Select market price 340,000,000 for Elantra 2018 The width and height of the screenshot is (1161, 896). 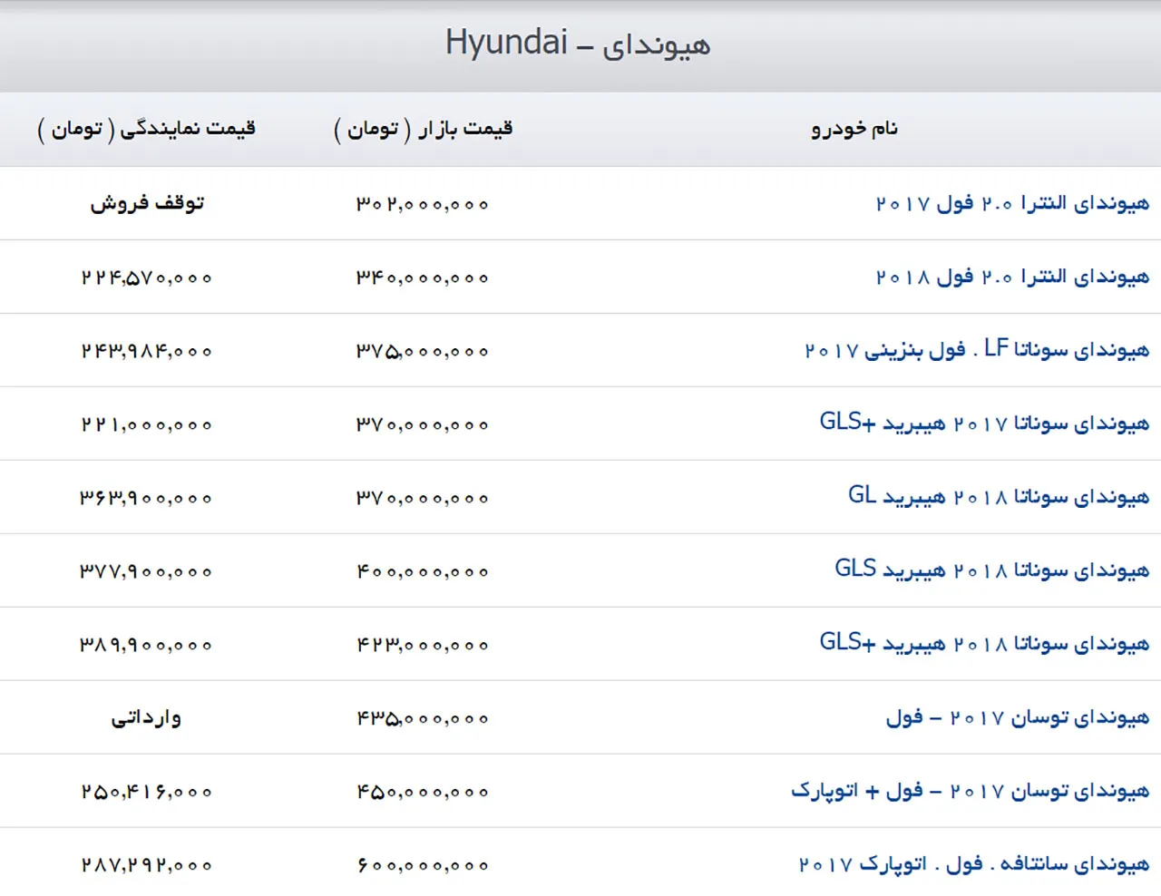pyautogui.click(x=422, y=278)
